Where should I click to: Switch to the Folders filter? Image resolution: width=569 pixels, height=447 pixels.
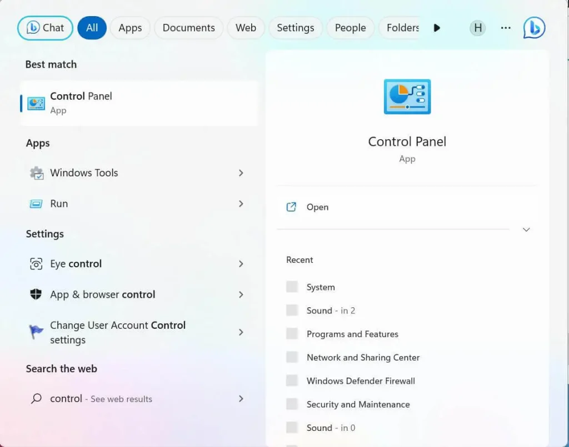coord(400,28)
